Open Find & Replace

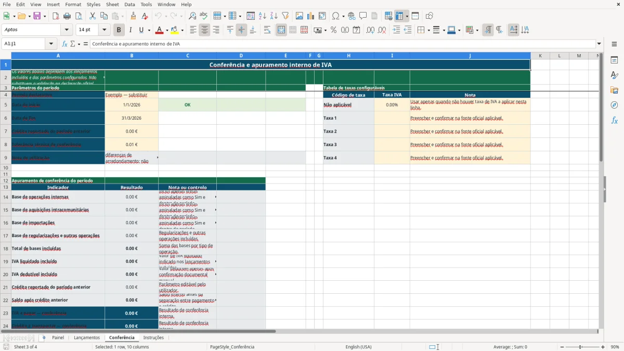pyautogui.click(x=192, y=16)
